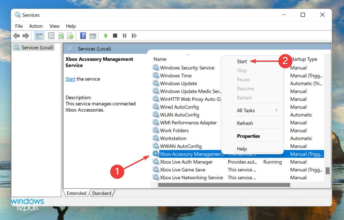Toggle Show/Hide Console Tree toolbar icon
Screen dimensions: 344x220
[39, 36]
